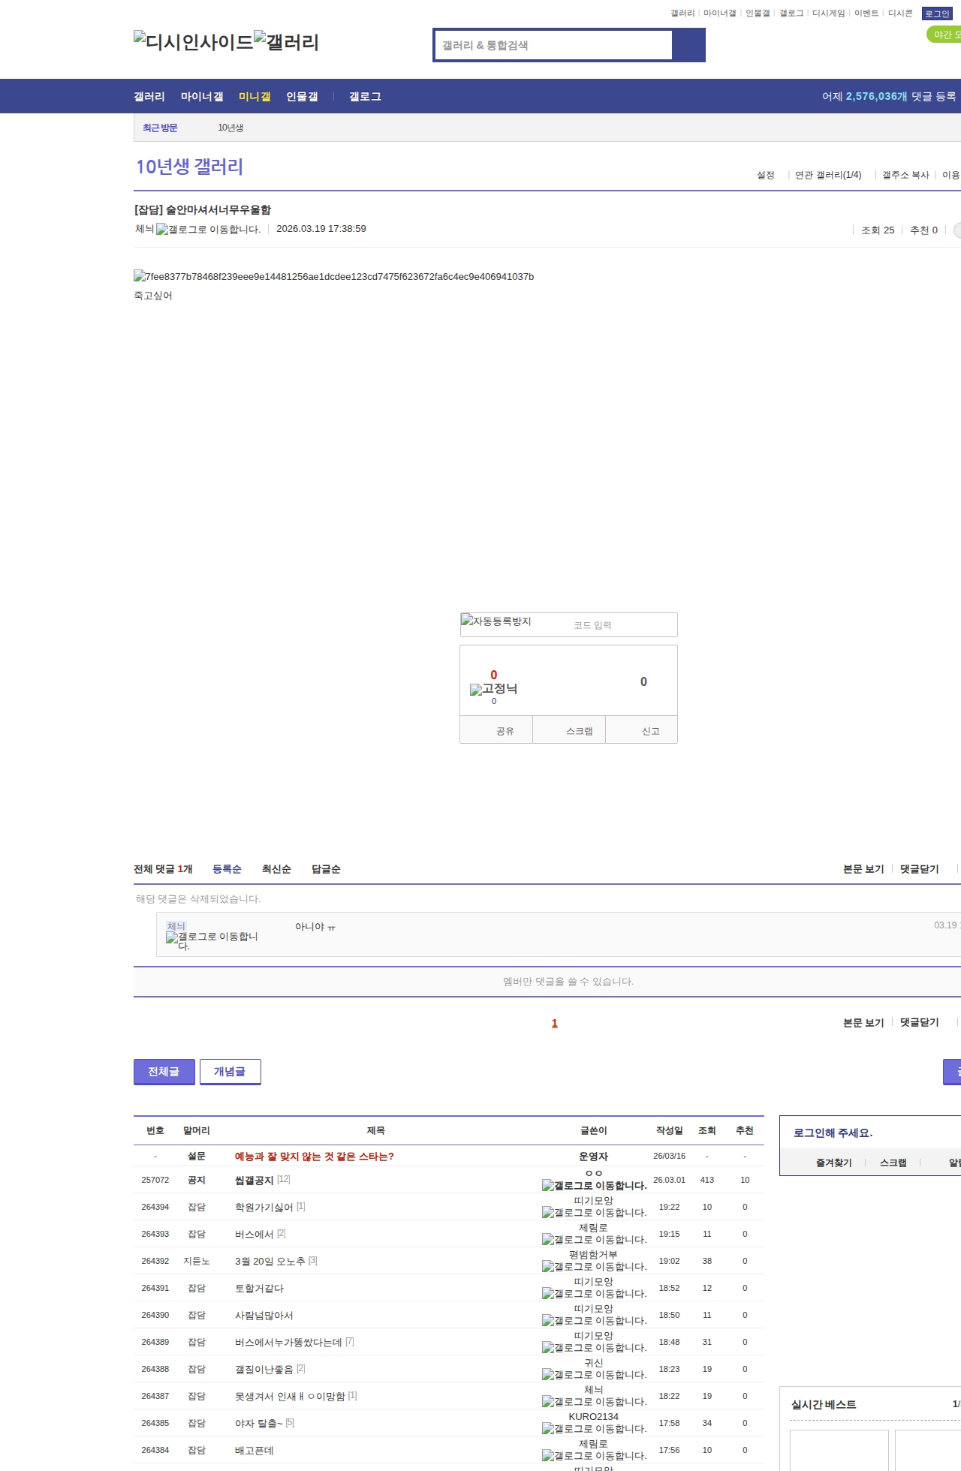The image size is (961, 1471).
Task: Sort comments by 답글순
Action: click(x=326, y=869)
